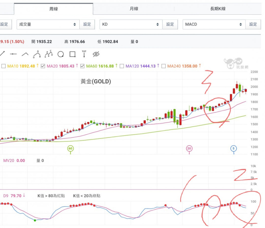265x228 pixels.
Task: Toggle hide drawings eye icon
Action: tap(96, 54)
